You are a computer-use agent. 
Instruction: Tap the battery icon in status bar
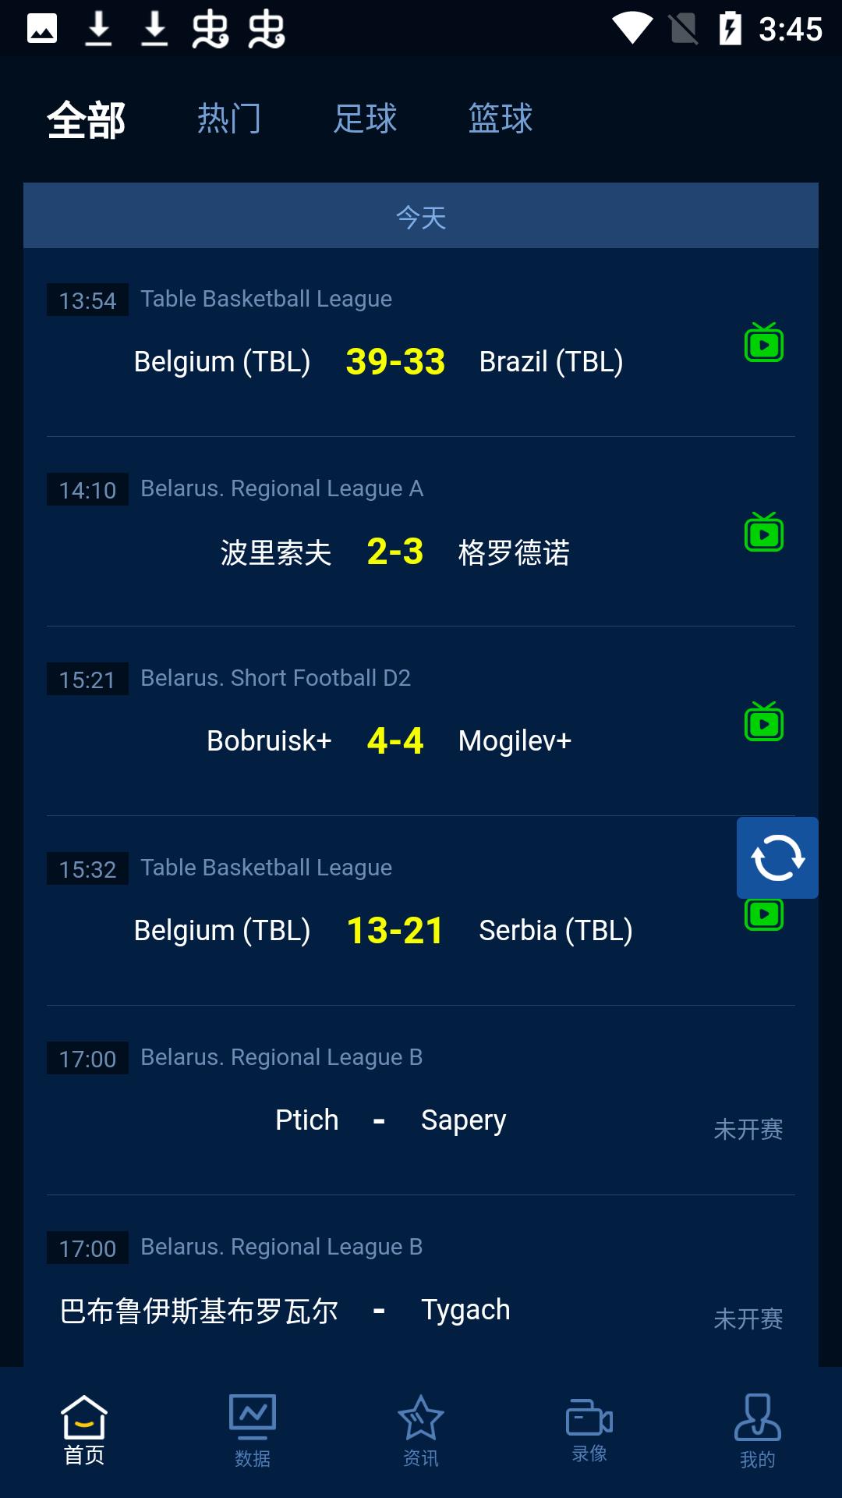731,29
